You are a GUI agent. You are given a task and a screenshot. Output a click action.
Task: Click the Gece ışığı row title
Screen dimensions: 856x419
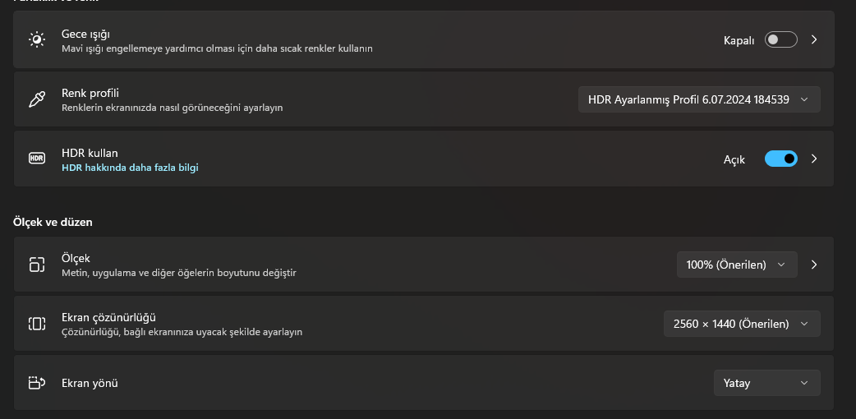(85, 34)
